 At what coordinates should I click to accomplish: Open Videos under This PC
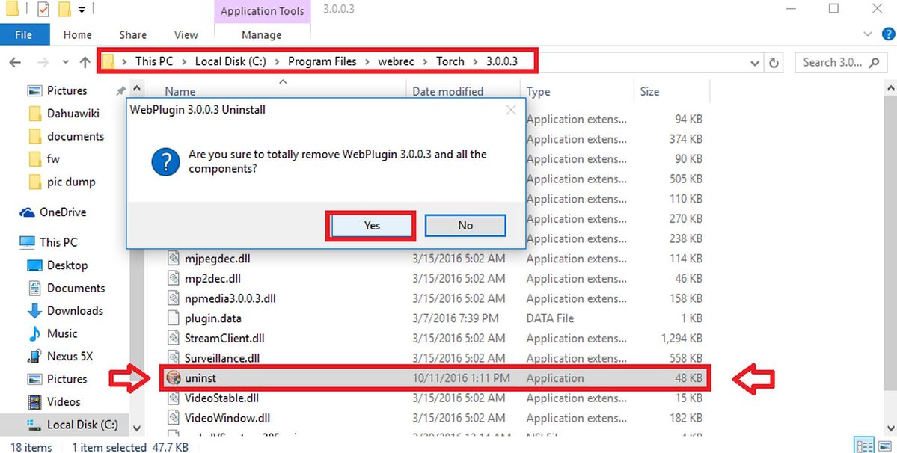click(x=64, y=402)
